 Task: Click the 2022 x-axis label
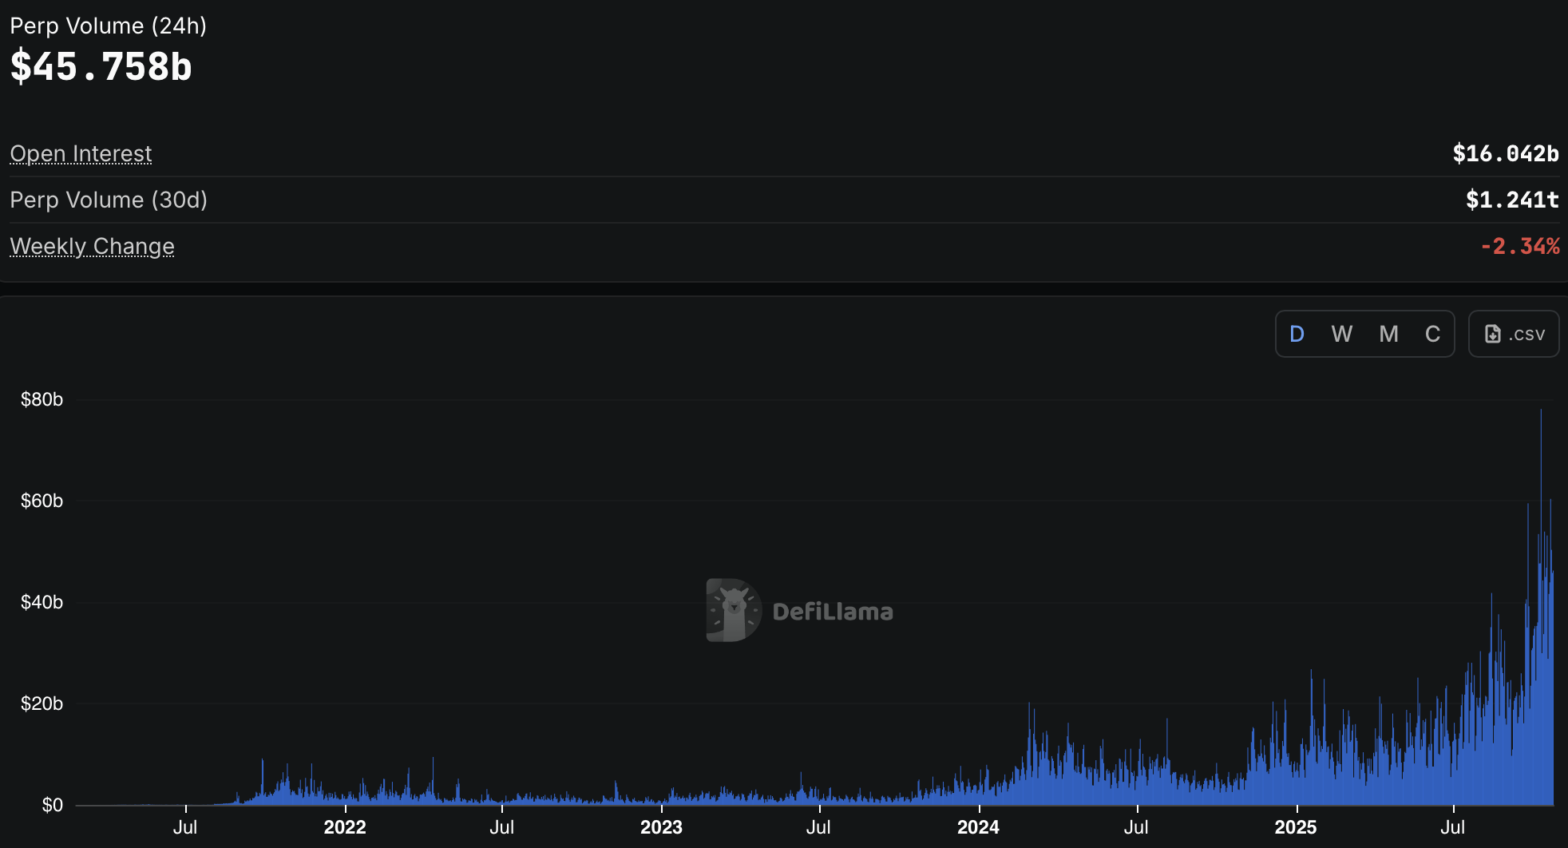tap(345, 827)
